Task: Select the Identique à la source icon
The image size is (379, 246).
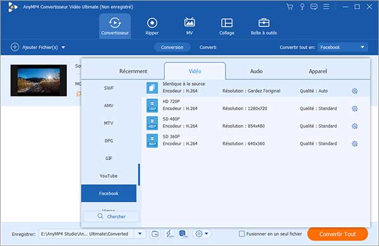Action: pos(152,88)
